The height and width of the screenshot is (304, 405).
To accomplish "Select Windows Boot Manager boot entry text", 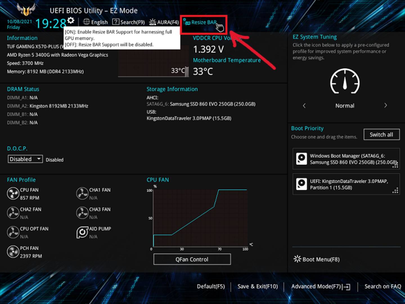I will (353, 159).
